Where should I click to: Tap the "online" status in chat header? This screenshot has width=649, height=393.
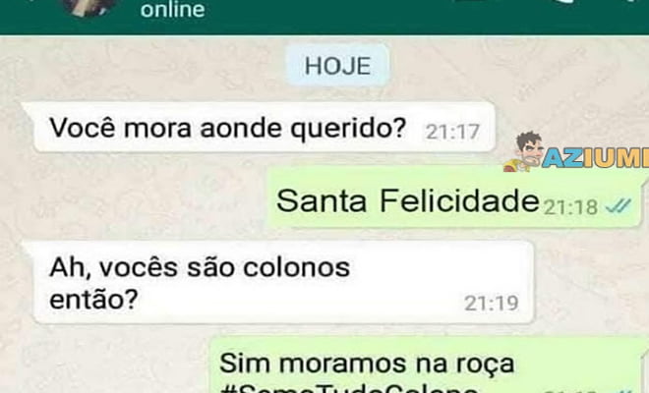point(173,10)
